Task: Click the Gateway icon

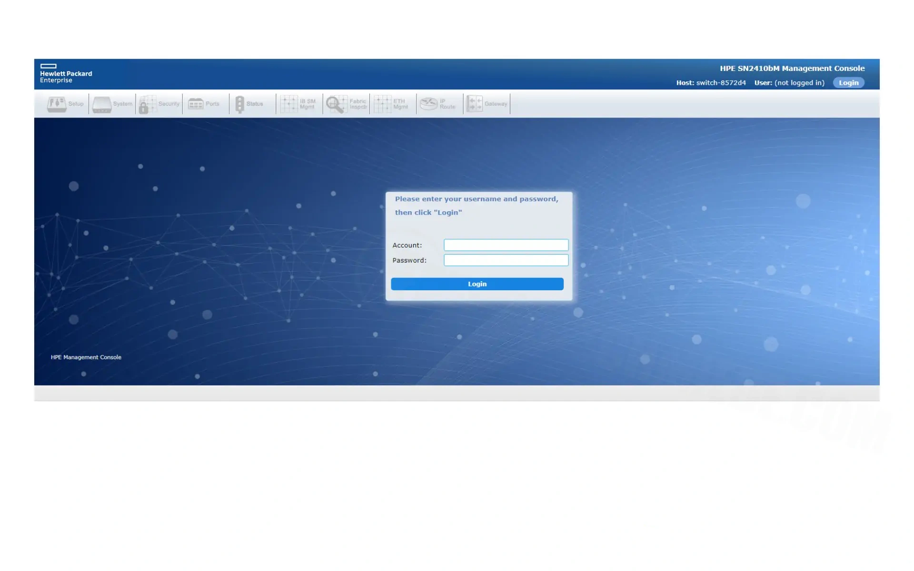Action: pyautogui.click(x=474, y=104)
